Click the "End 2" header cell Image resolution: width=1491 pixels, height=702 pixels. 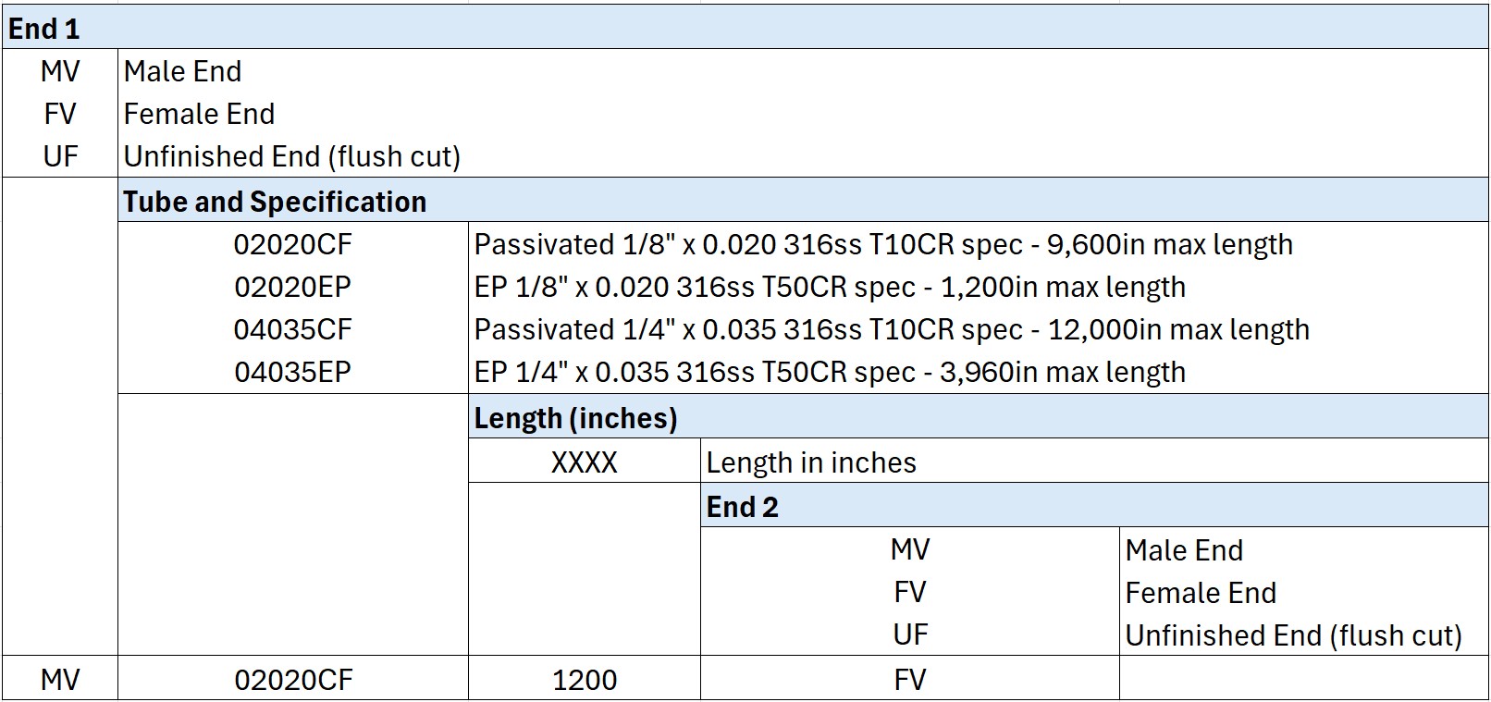point(742,507)
